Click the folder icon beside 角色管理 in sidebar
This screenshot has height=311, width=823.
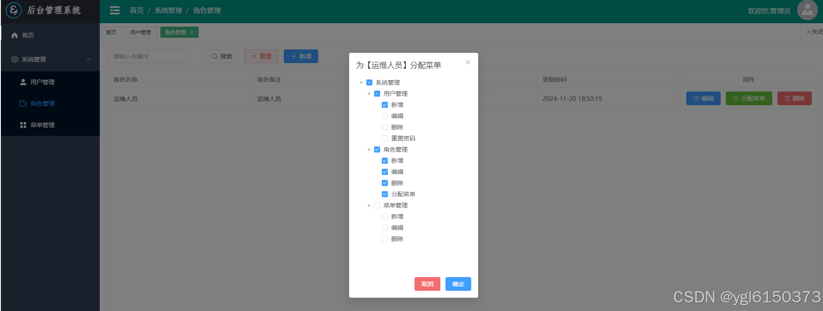[23, 104]
